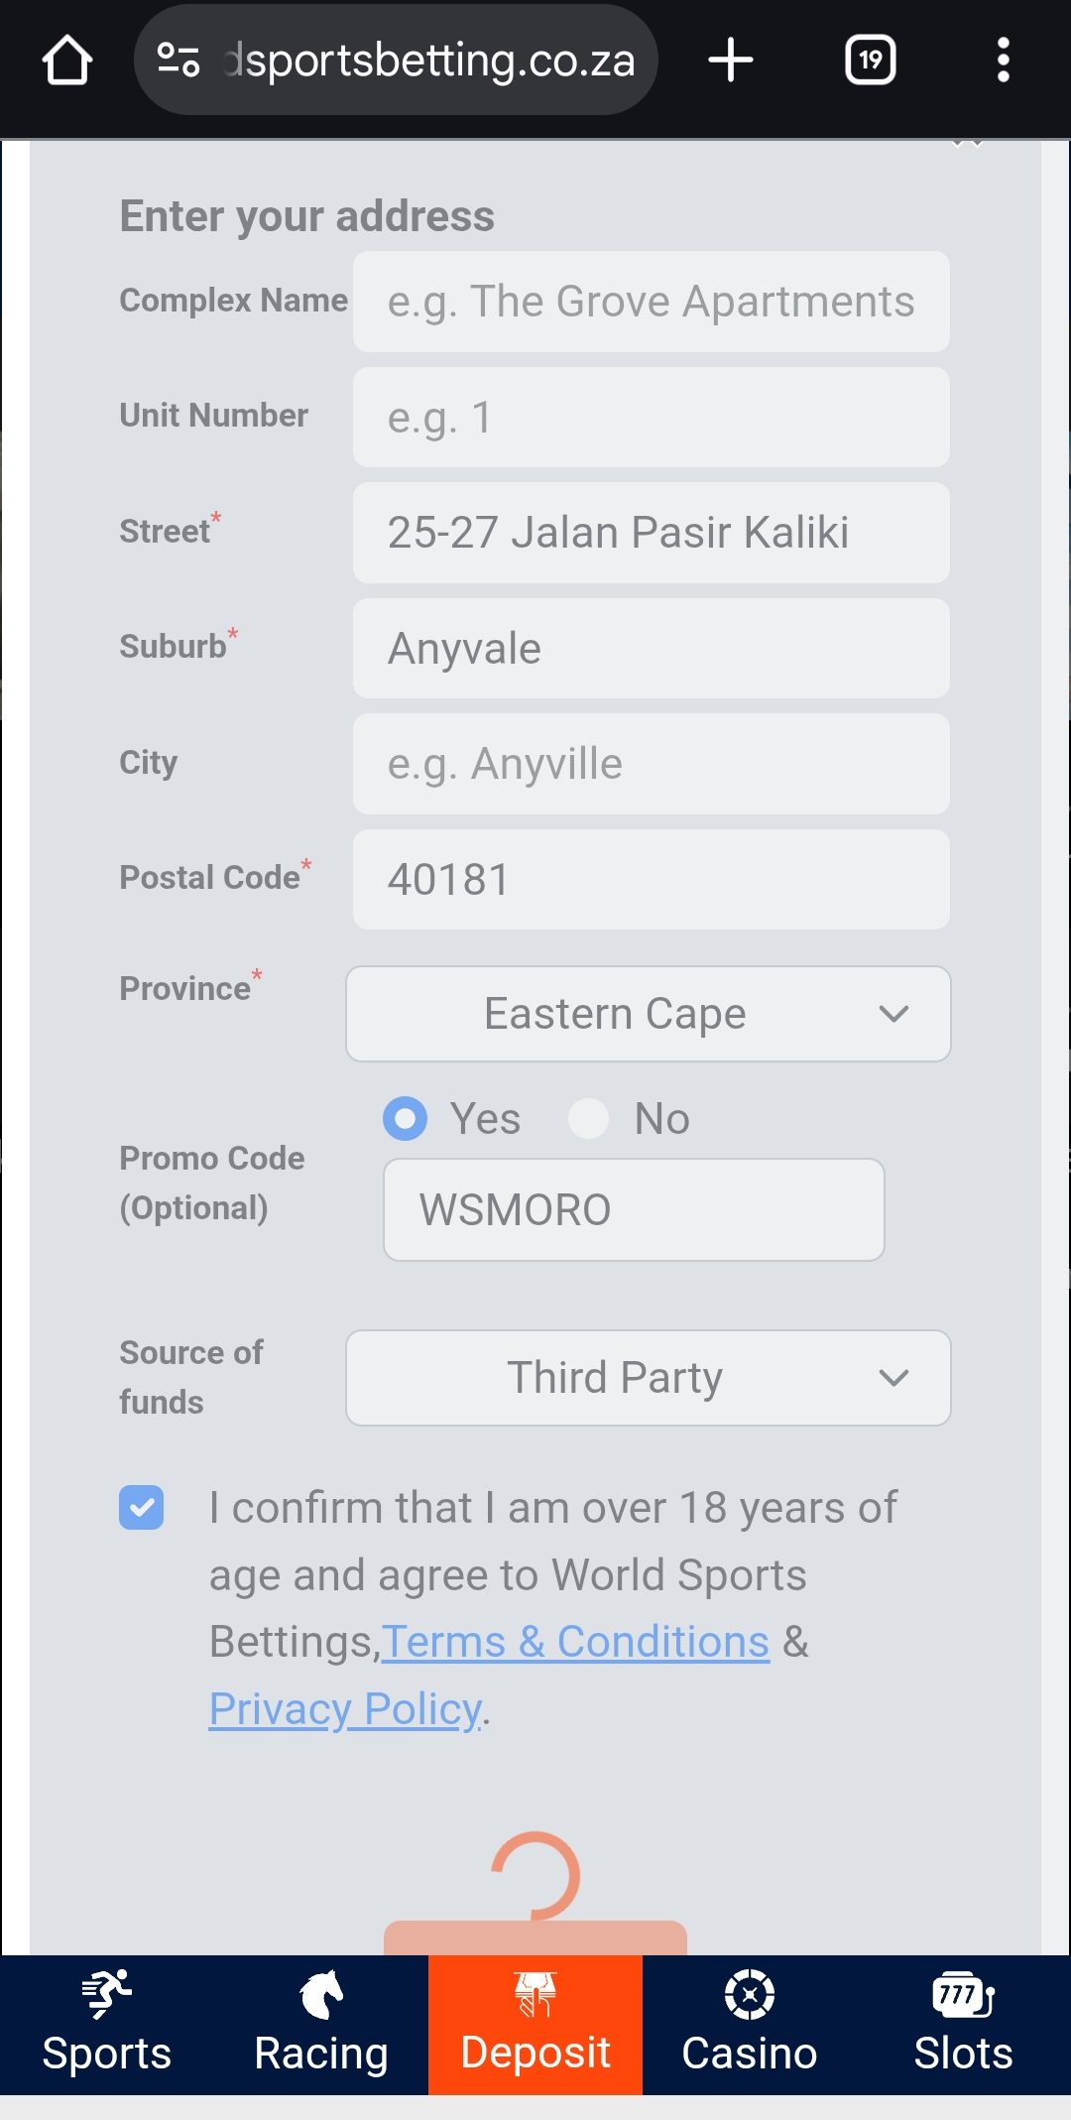
Task: Open a new browser tab with the plus icon
Action: (x=730, y=59)
